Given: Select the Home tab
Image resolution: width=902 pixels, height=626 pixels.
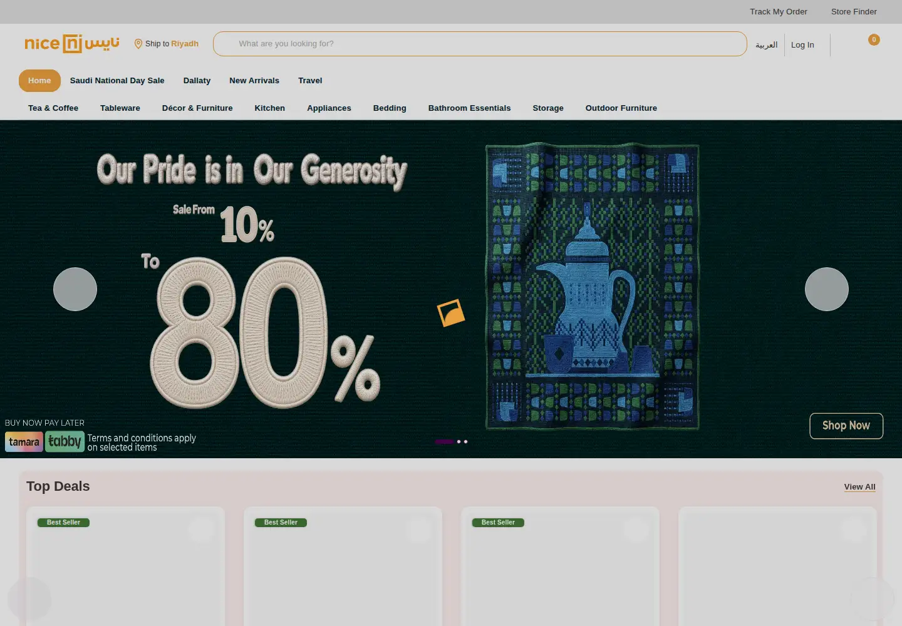Looking at the screenshot, I should 39,81.
